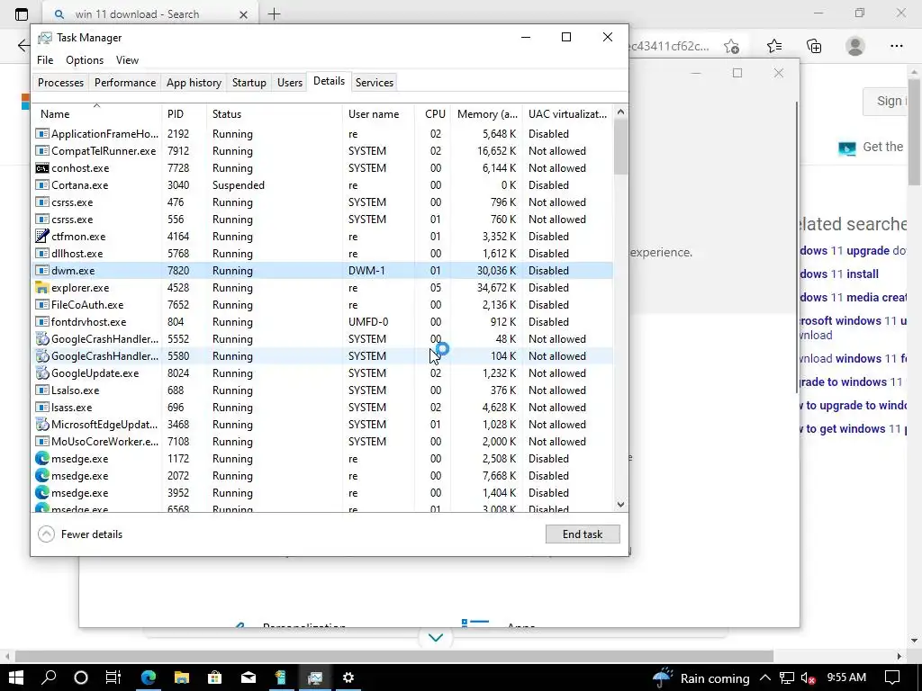The image size is (922, 691).
Task: Open the 'upgrade to windows 11' related search
Action: pyautogui.click(x=850, y=381)
